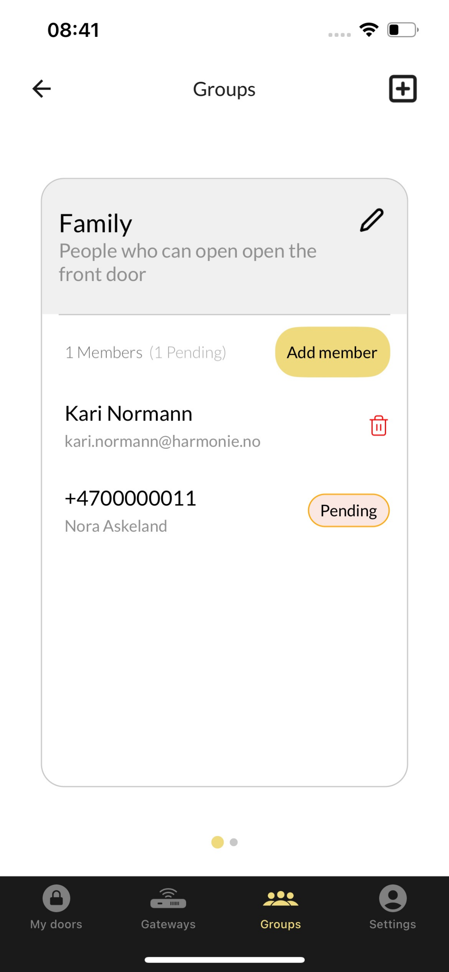The image size is (449, 972).
Task: Tap the Family group title
Action: tap(95, 223)
